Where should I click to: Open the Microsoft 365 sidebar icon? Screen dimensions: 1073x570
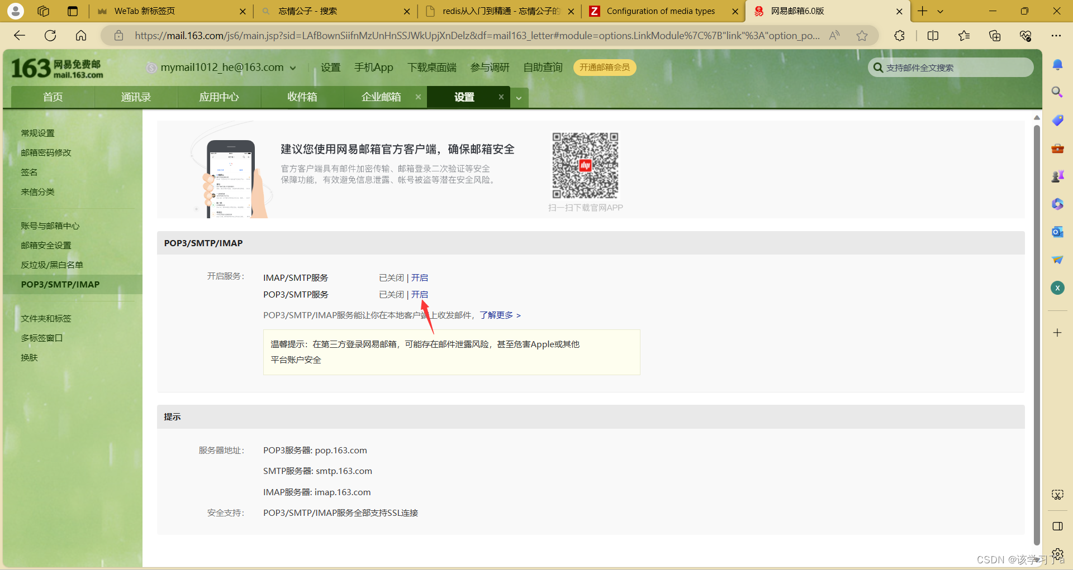click(1057, 204)
